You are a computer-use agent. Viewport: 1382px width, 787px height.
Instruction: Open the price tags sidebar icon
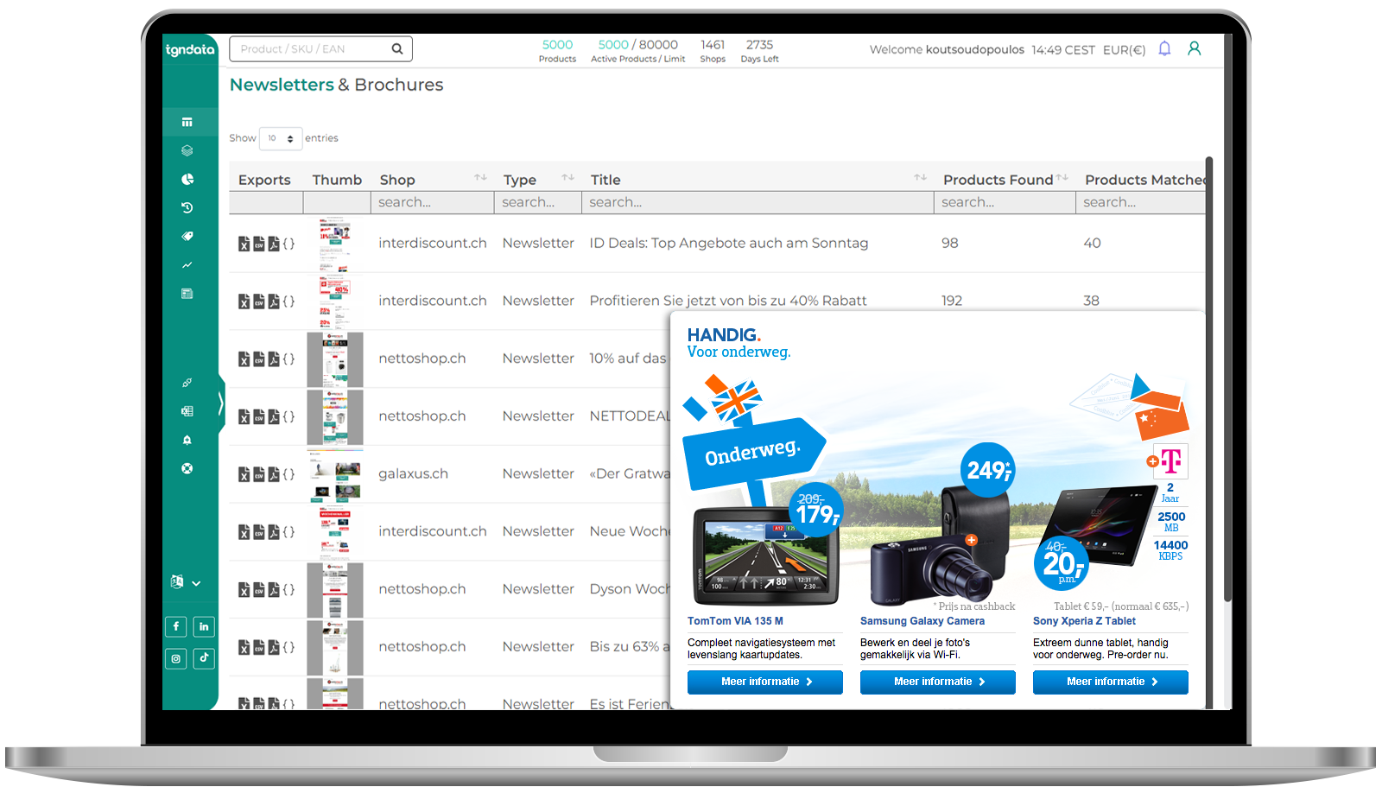[187, 236]
